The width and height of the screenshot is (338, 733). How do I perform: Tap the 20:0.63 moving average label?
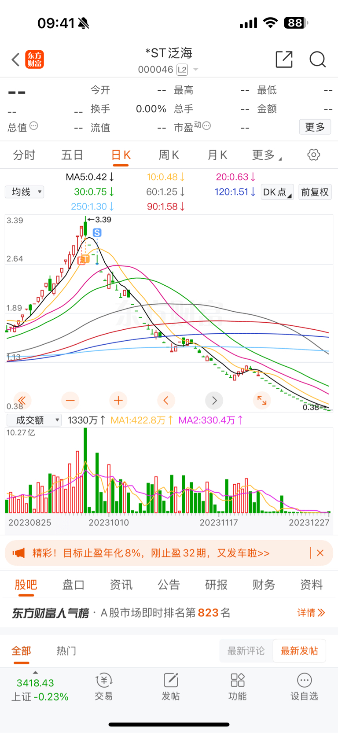(235, 177)
